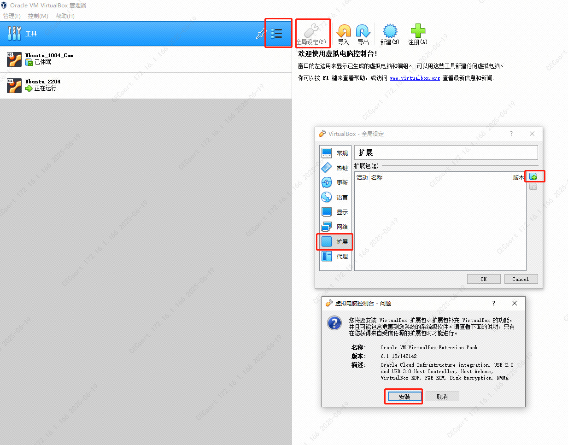Click help ? in 问题 dialog titlebar
This screenshot has width=568, height=445.
[x=494, y=303]
